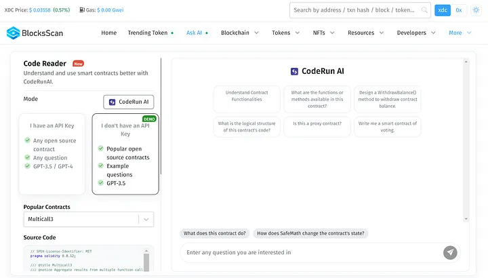Click the CodeRun AI mode button
Image resolution: width=488 pixels, height=278 pixels.
click(x=129, y=102)
